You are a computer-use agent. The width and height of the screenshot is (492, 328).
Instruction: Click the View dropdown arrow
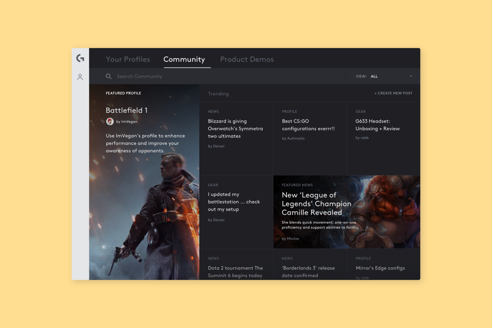click(411, 76)
